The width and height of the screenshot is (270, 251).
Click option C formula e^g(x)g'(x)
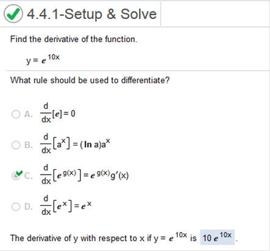[85, 175]
